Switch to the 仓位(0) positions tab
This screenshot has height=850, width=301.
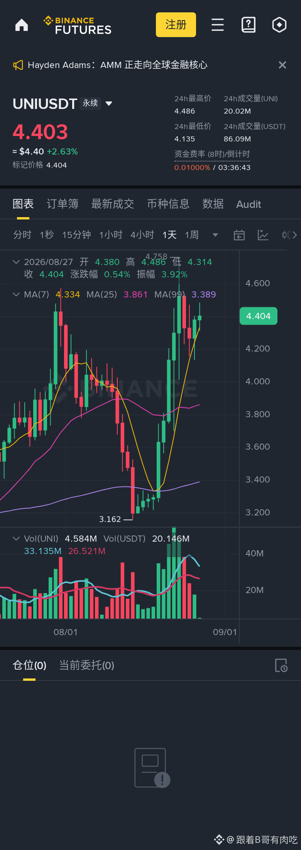pos(29,665)
